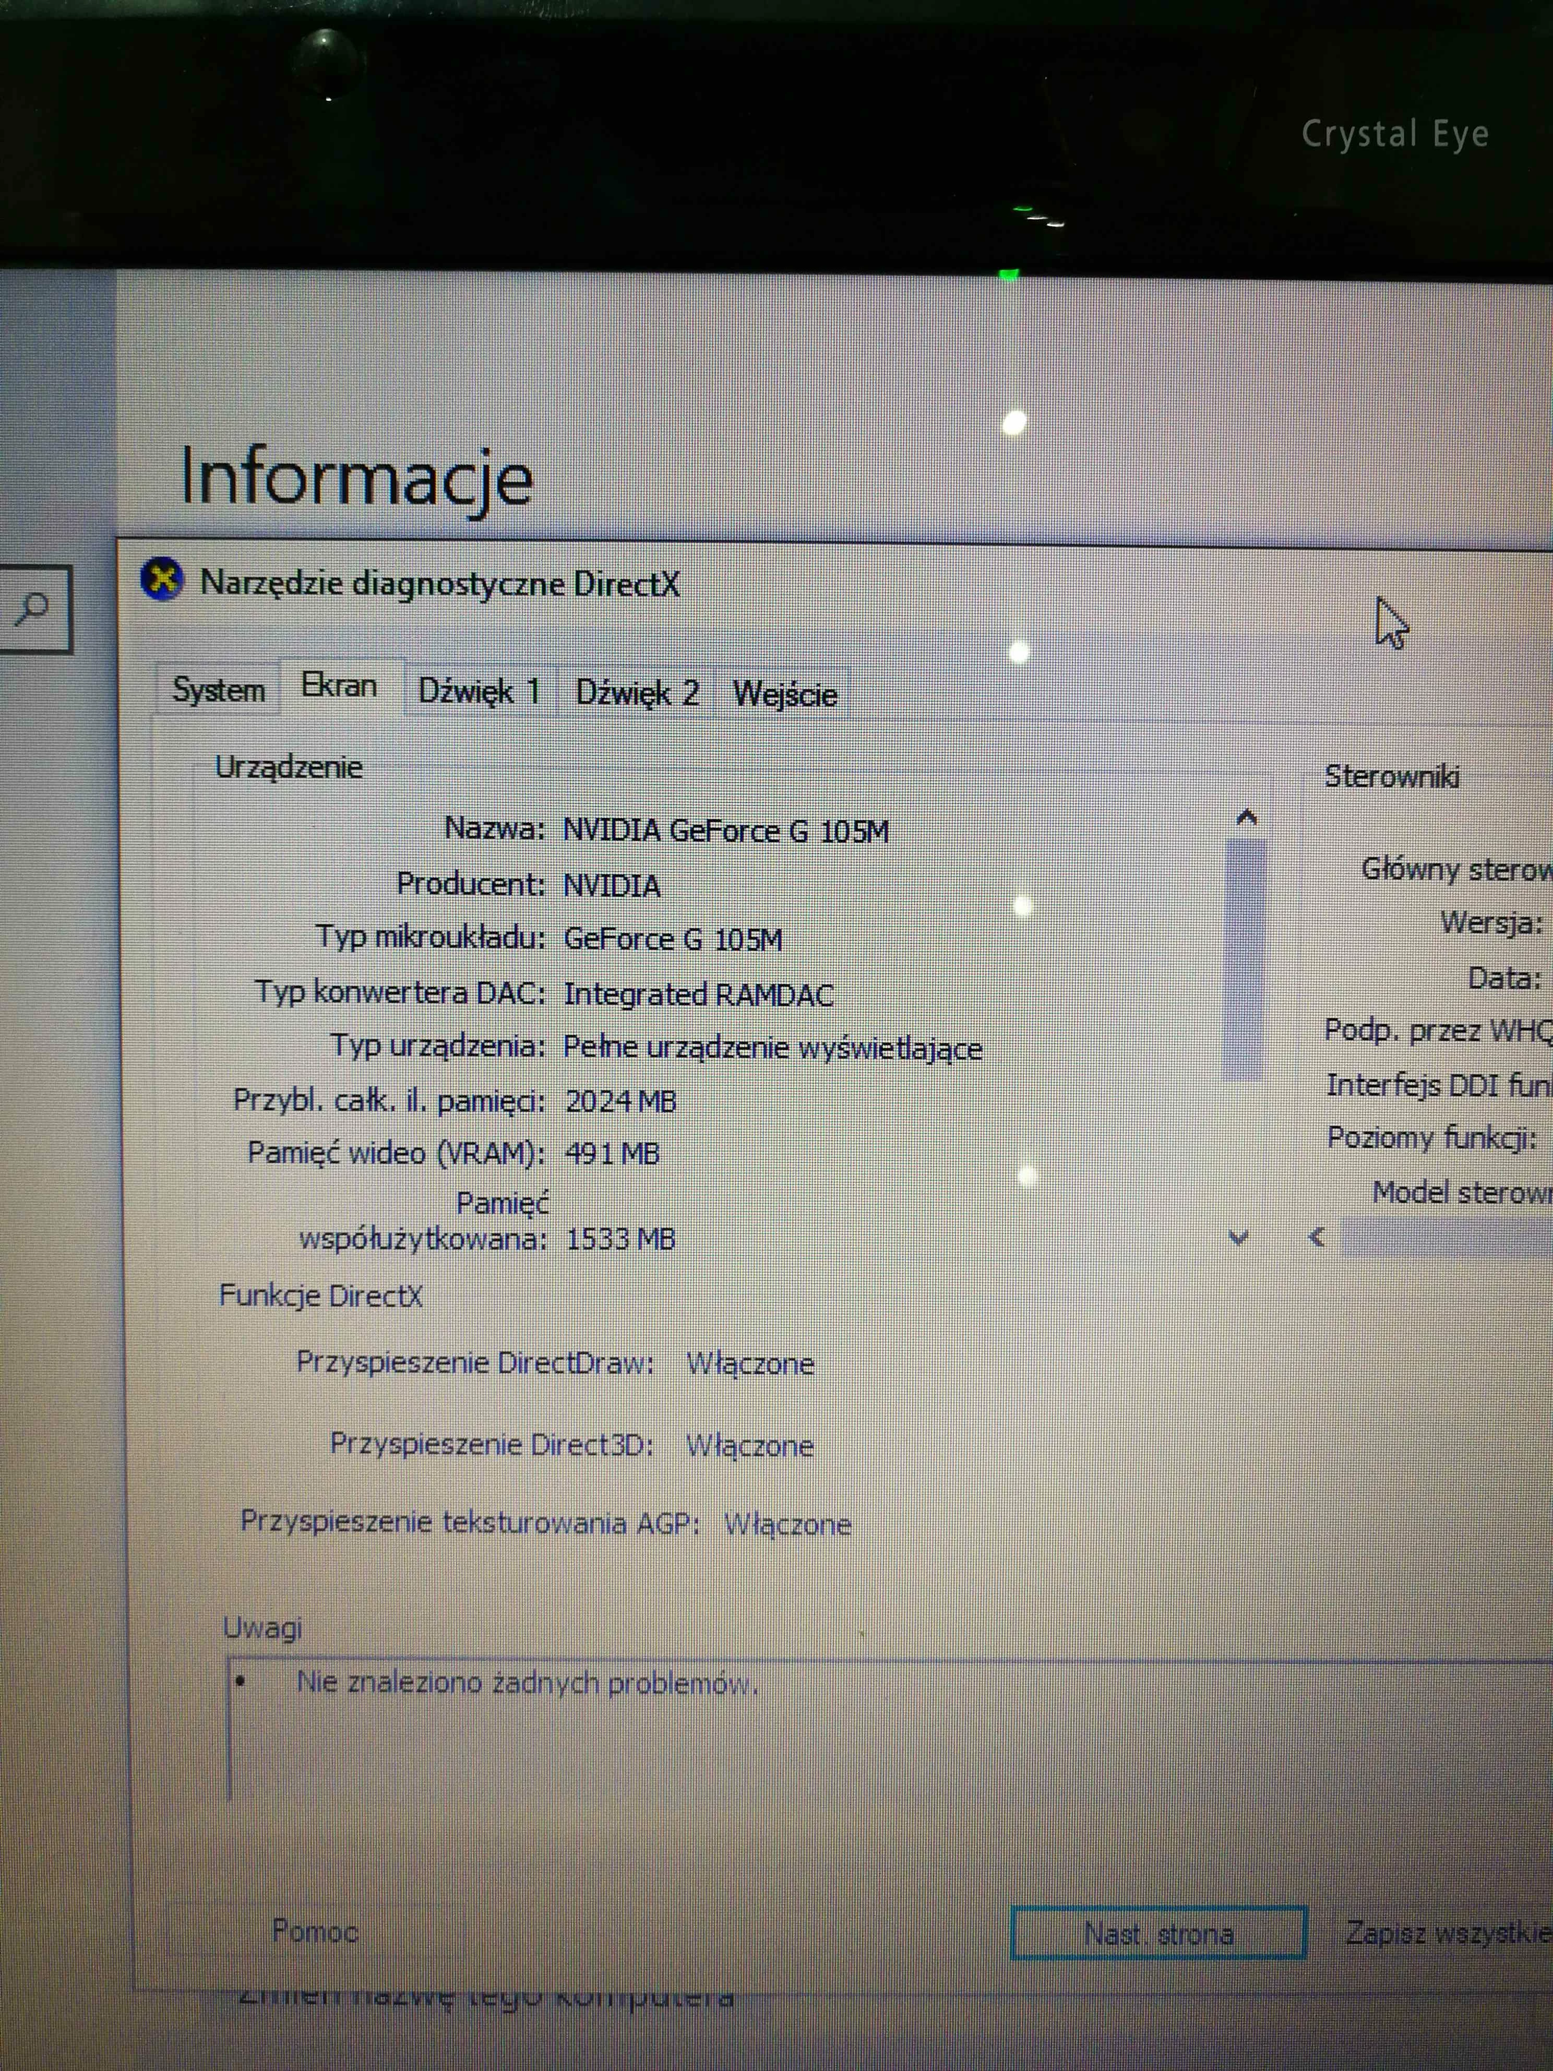The width and height of the screenshot is (1553, 2071).
Task: Click the Urządzenie group label
Action: [289, 768]
